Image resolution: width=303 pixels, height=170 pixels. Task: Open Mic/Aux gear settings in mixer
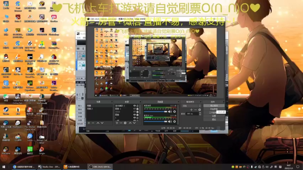click(175, 121)
